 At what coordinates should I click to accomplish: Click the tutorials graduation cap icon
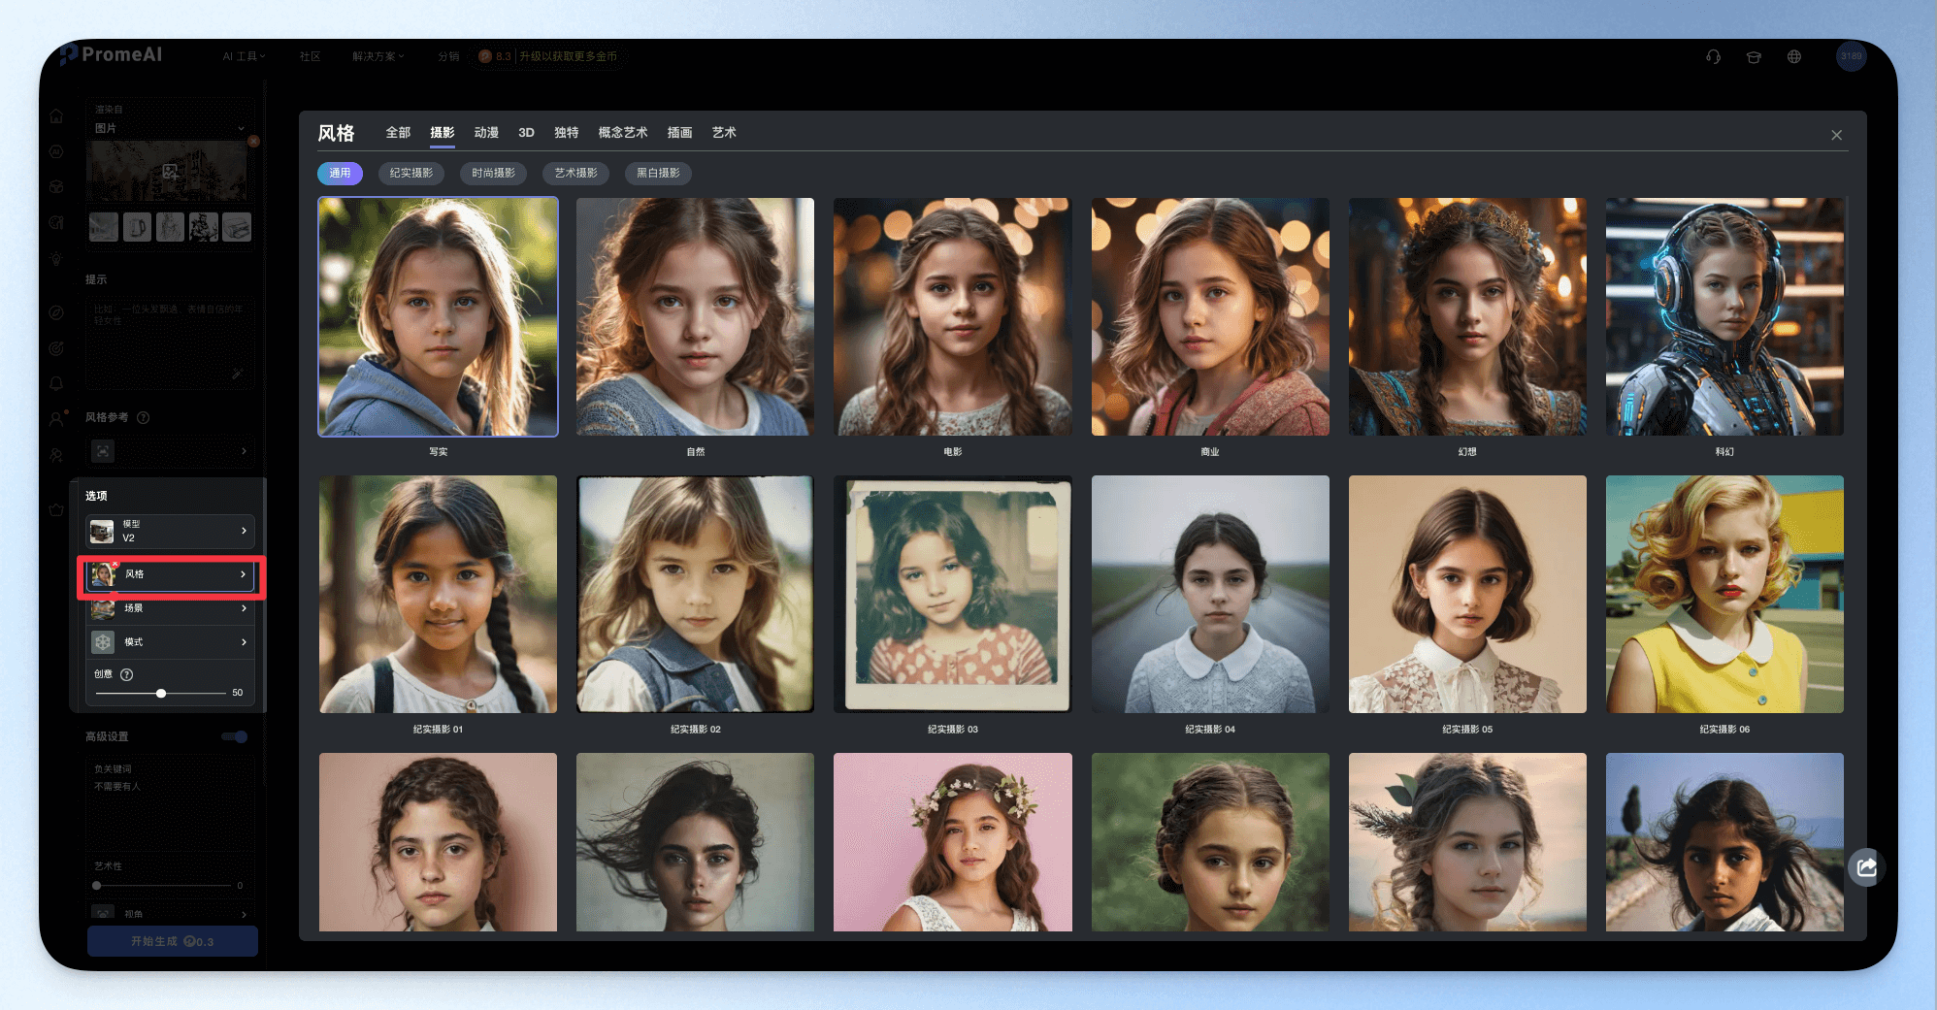[x=1754, y=56]
